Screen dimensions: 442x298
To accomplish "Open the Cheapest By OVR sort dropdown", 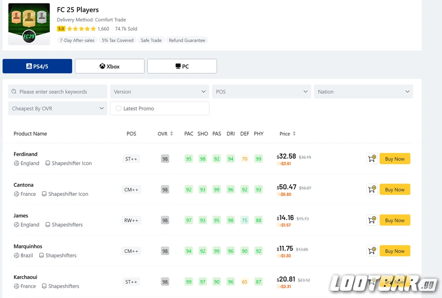I will (58, 108).
